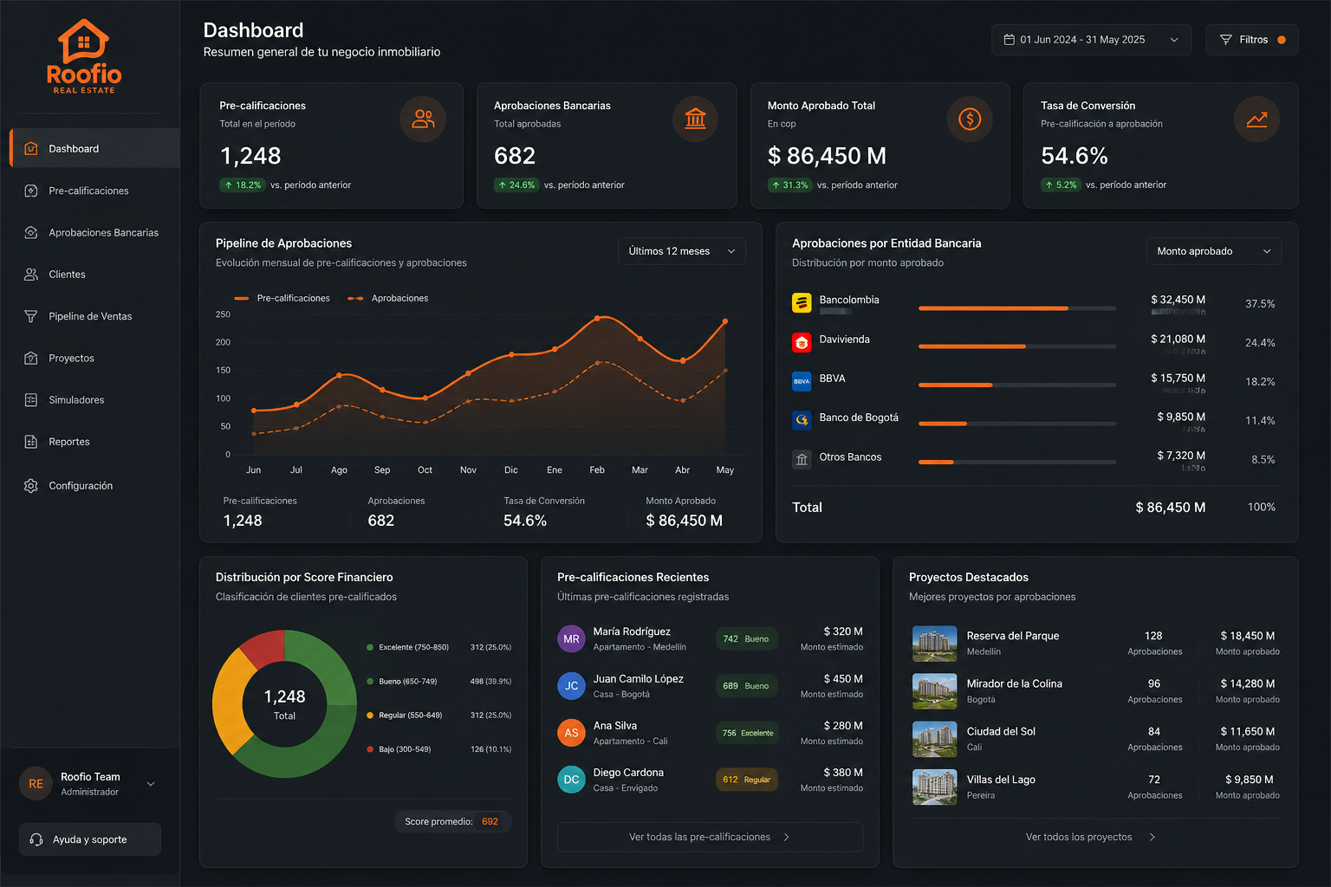Screen dimensions: 1331x887
Task: Click the Filtros button
Action: coord(1252,40)
